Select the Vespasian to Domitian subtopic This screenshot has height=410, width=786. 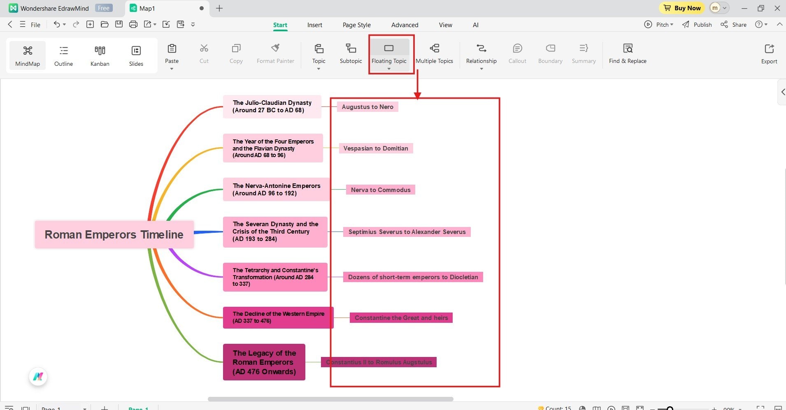click(376, 148)
